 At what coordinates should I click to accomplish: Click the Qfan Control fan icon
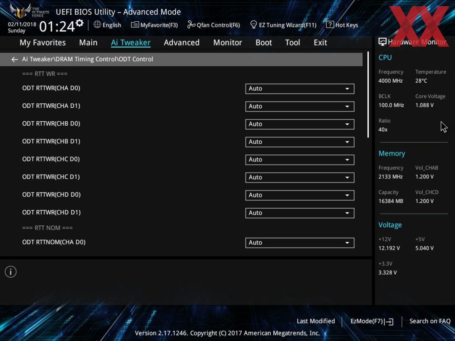[x=191, y=24]
